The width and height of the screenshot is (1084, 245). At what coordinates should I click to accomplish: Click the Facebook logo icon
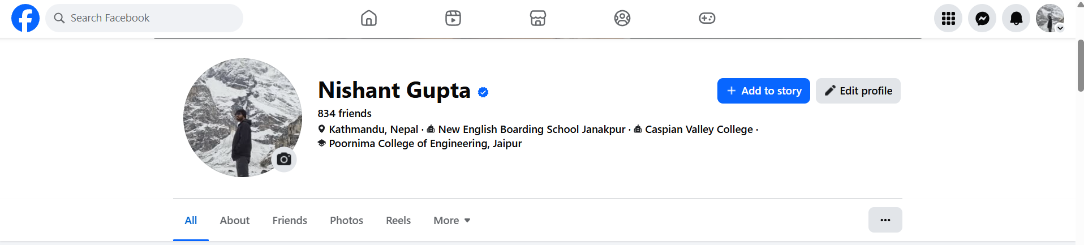(25, 18)
